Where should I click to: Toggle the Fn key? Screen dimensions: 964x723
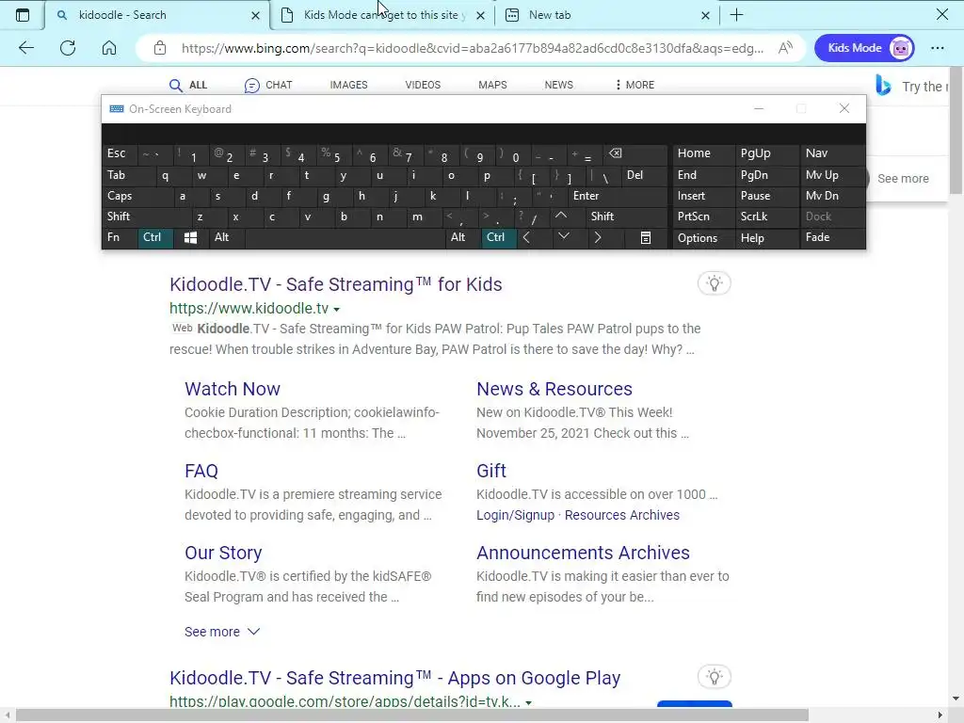[x=120, y=237]
